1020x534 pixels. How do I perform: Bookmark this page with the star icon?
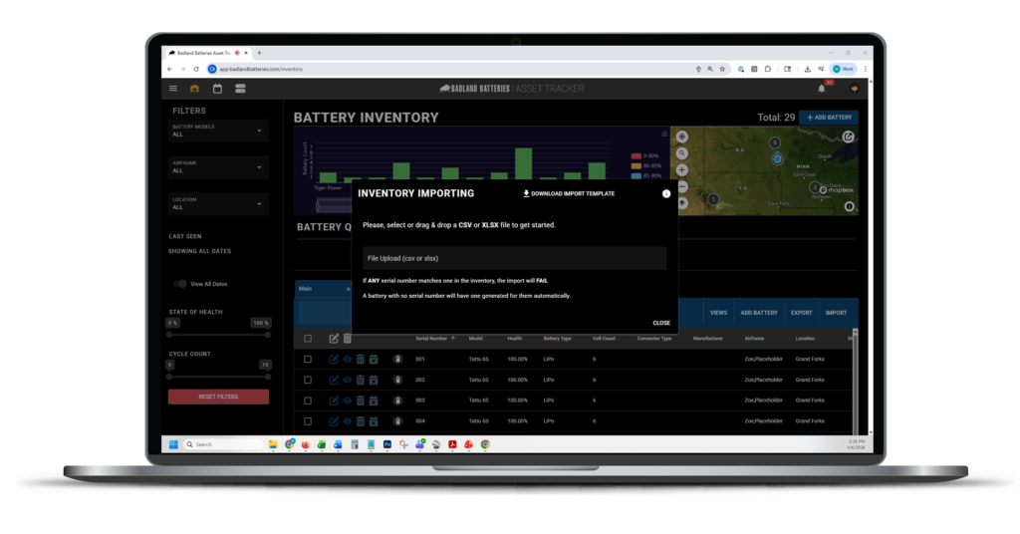pyautogui.click(x=722, y=69)
